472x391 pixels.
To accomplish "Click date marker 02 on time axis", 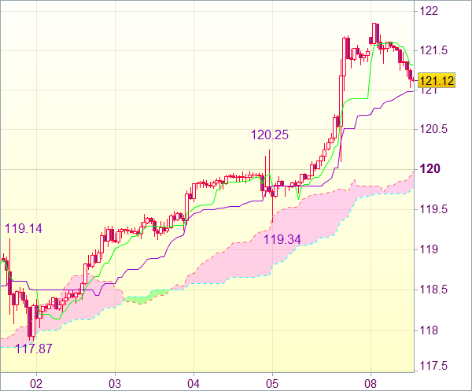I will [36, 384].
